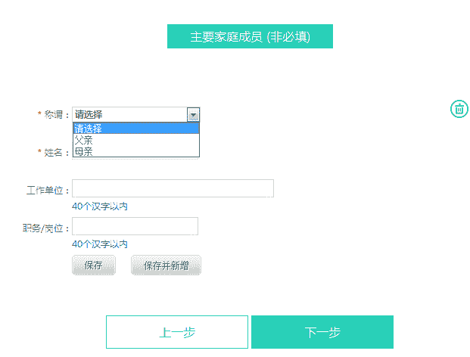Screen dimensions: 470x357
Task: Click the 保存 button
Action: (94, 265)
